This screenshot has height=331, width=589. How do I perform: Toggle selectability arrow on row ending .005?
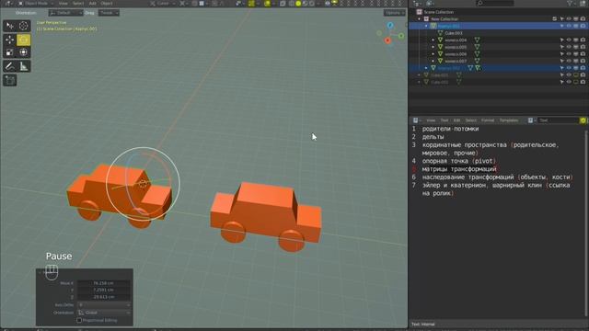[x=562, y=47]
